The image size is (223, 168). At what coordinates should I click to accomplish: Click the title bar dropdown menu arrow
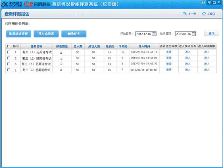pos(209,2)
